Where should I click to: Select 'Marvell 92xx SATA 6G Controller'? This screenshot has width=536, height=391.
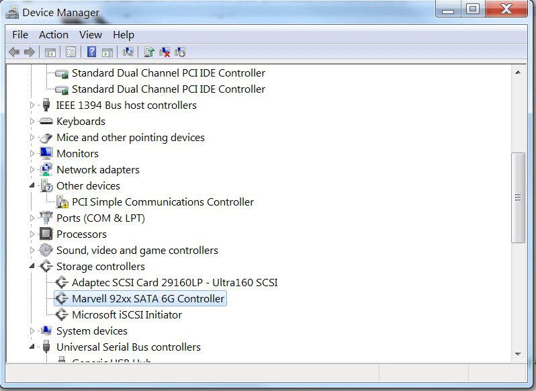148,299
